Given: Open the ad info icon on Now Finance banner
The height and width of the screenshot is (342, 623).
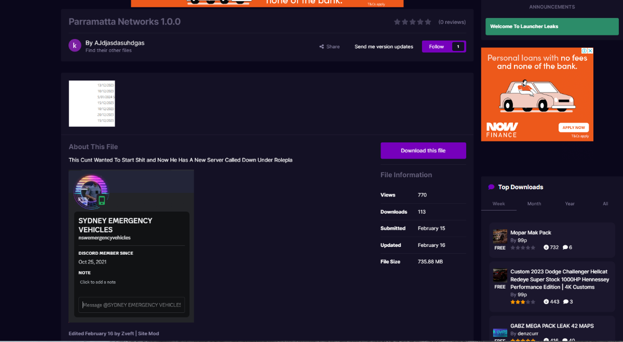Looking at the screenshot, I should (584, 51).
